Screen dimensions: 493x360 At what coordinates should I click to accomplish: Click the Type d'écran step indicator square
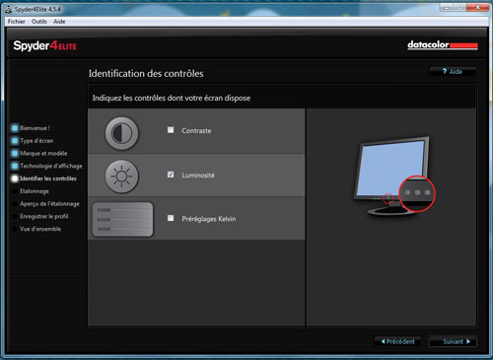click(x=15, y=141)
